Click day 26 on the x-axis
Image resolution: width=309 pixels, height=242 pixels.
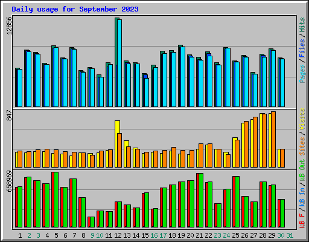pos(244,235)
